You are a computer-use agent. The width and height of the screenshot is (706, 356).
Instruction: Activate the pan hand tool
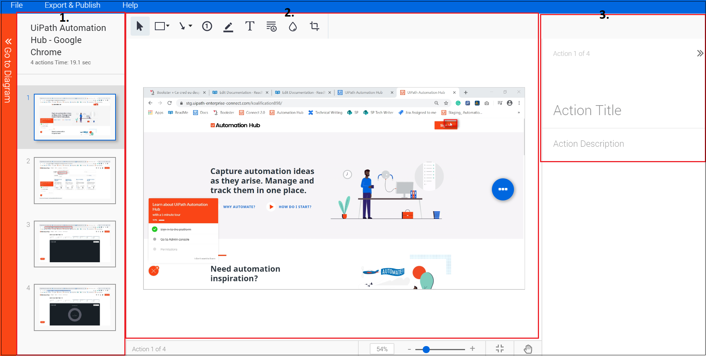click(528, 349)
